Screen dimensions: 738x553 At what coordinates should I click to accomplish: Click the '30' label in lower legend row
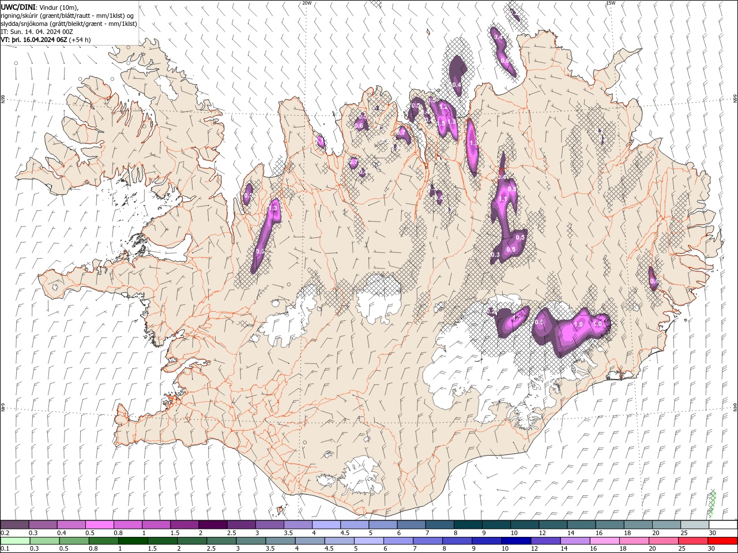711,549
